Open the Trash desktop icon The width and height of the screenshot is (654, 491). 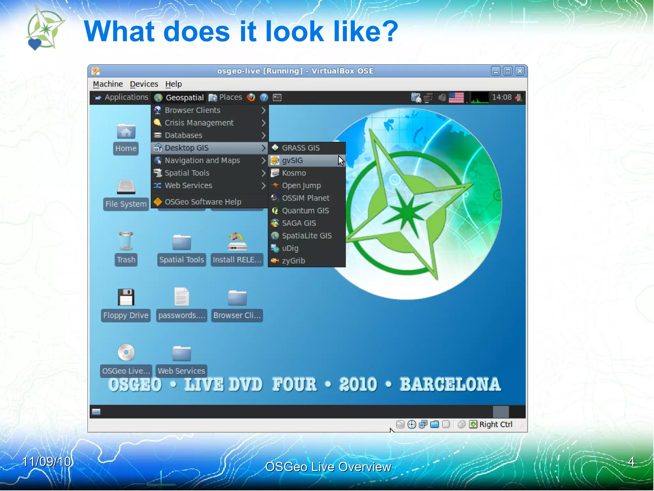pyautogui.click(x=126, y=241)
